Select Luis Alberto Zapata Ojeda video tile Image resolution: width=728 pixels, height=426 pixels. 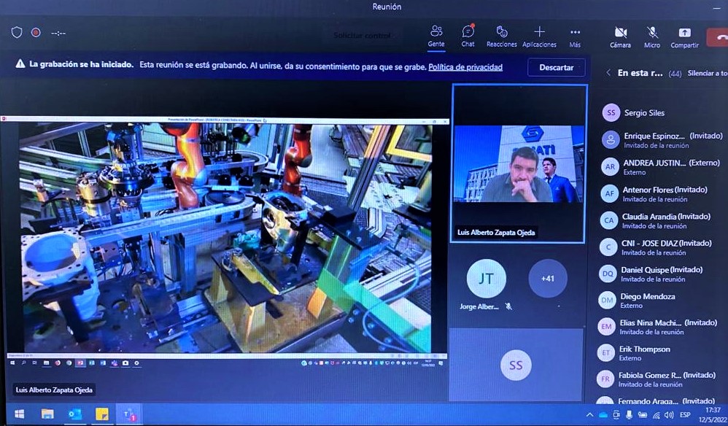518,163
